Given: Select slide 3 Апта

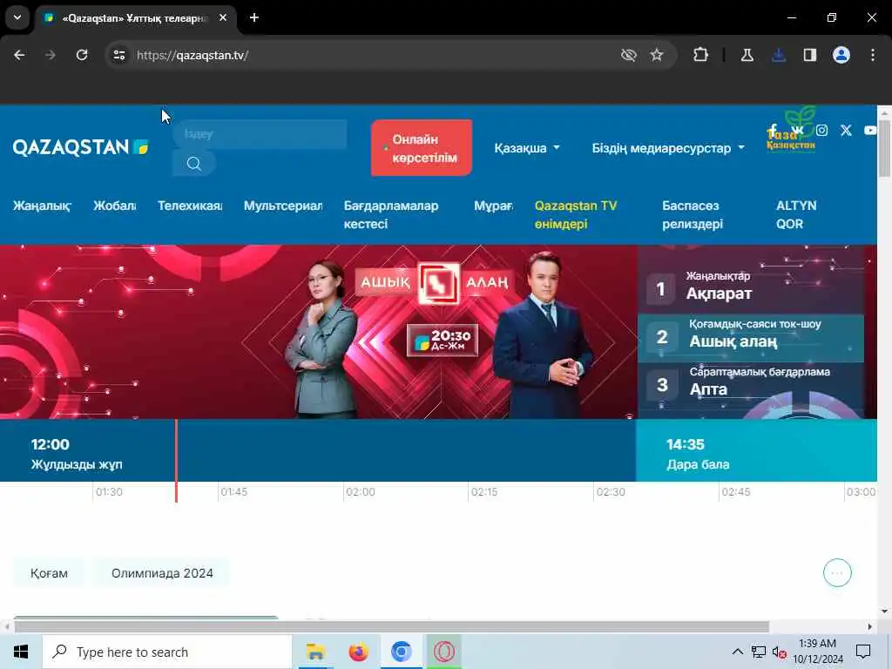Looking at the screenshot, I should [751, 386].
